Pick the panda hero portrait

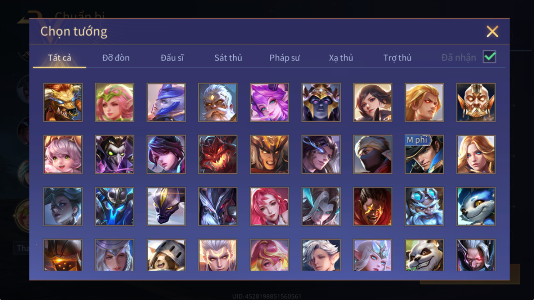click(x=424, y=255)
